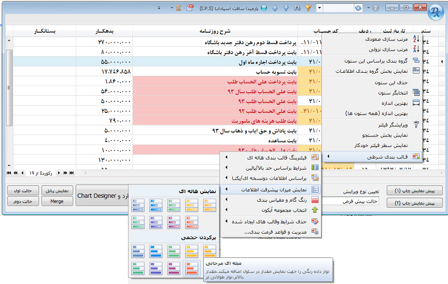Viewport: 448px width, 284px height.
Task: Click the refresh icon inside the toolbar combo box
Action: (358, 8)
